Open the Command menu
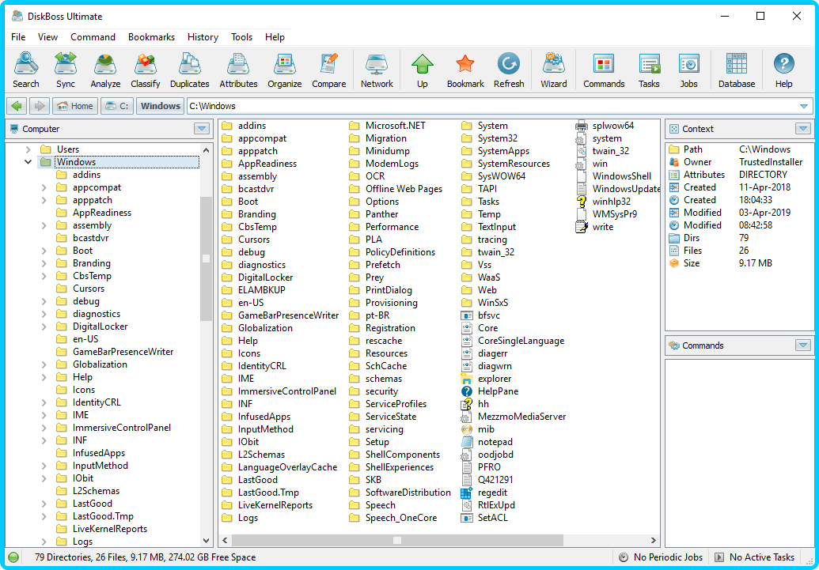The width and height of the screenshot is (819, 570). (93, 37)
